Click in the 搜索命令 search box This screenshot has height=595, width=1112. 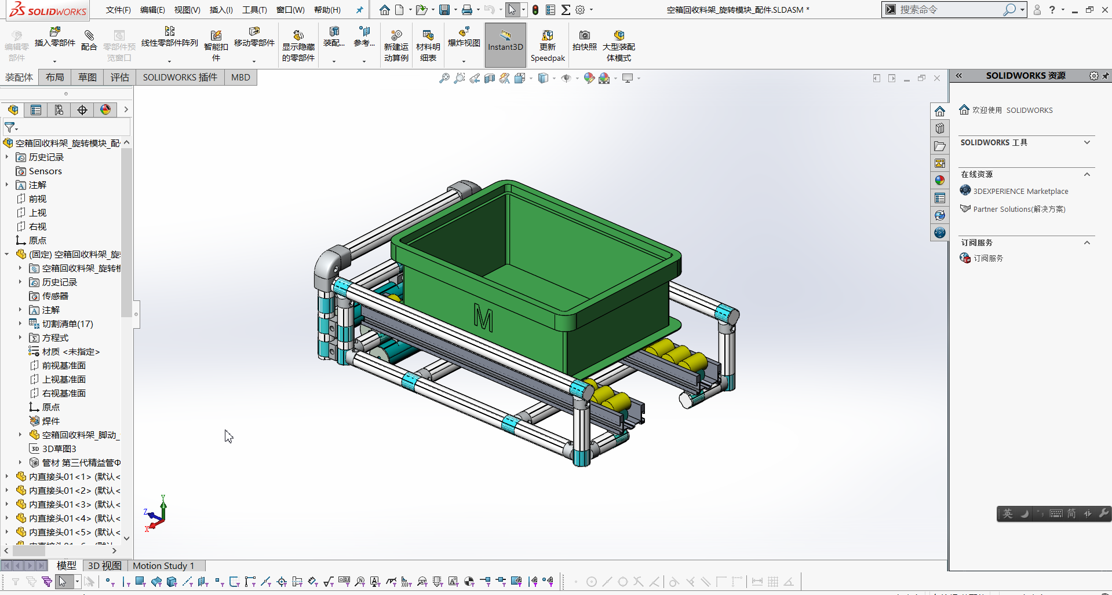pos(950,10)
